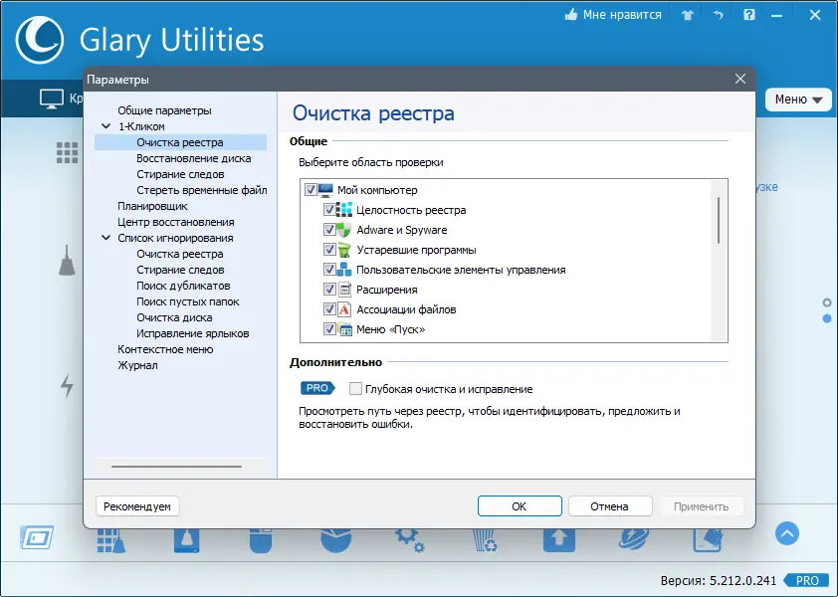Click the undo arrow icon in title bar
Screen dimensions: 838x597
pyautogui.click(x=719, y=15)
